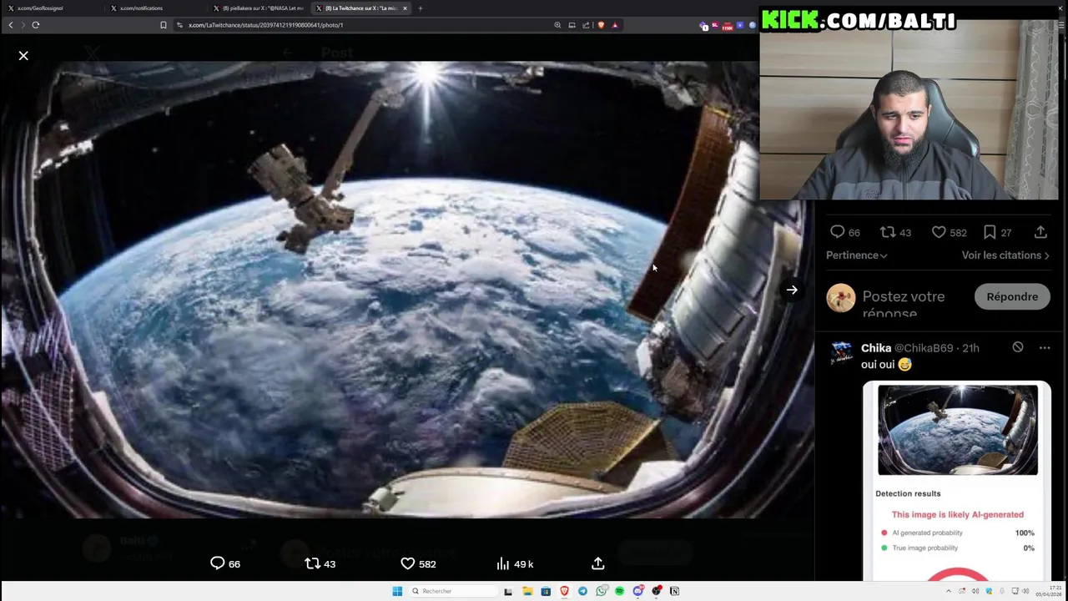
Task: Go to the next photo arrow
Action: click(x=792, y=290)
